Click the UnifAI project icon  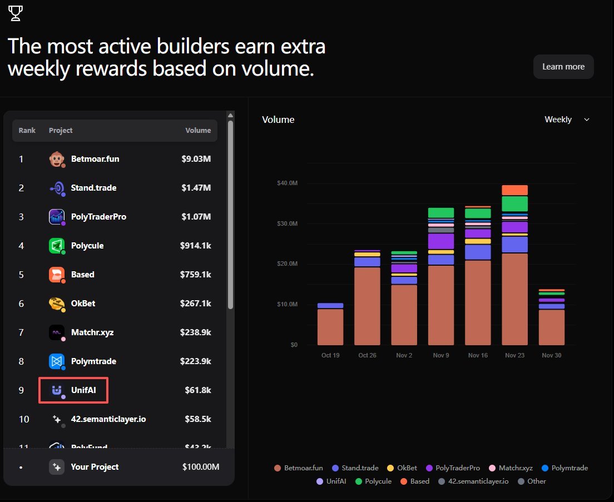coord(57,390)
